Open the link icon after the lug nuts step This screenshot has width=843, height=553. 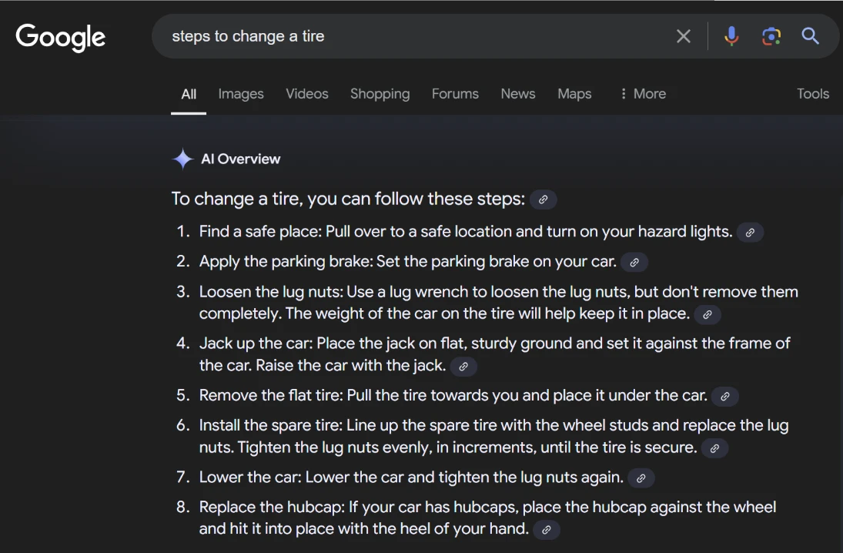tap(708, 314)
